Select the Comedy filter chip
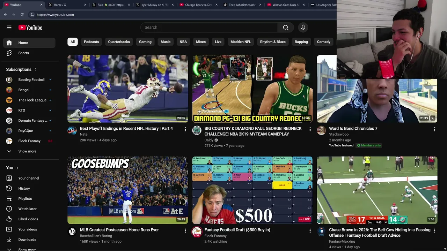Viewport: 447px width, 251px height. [324, 42]
